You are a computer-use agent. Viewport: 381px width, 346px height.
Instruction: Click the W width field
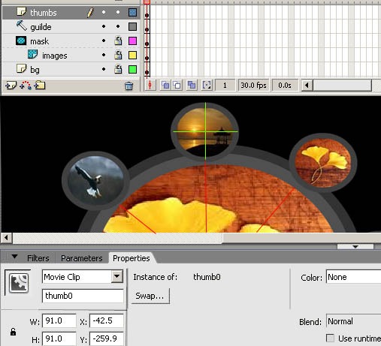pos(59,320)
